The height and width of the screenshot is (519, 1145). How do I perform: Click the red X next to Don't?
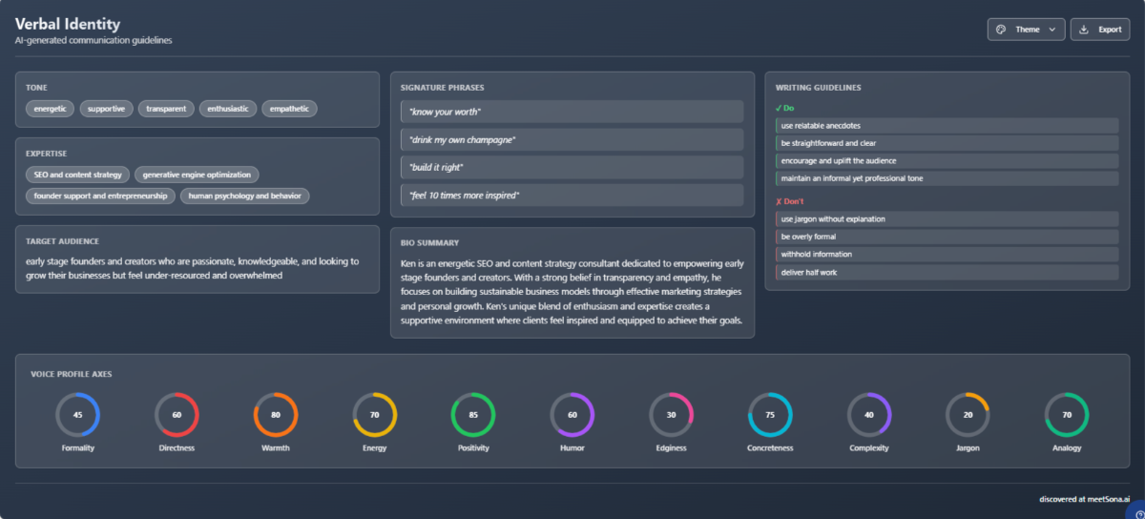tap(779, 201)
